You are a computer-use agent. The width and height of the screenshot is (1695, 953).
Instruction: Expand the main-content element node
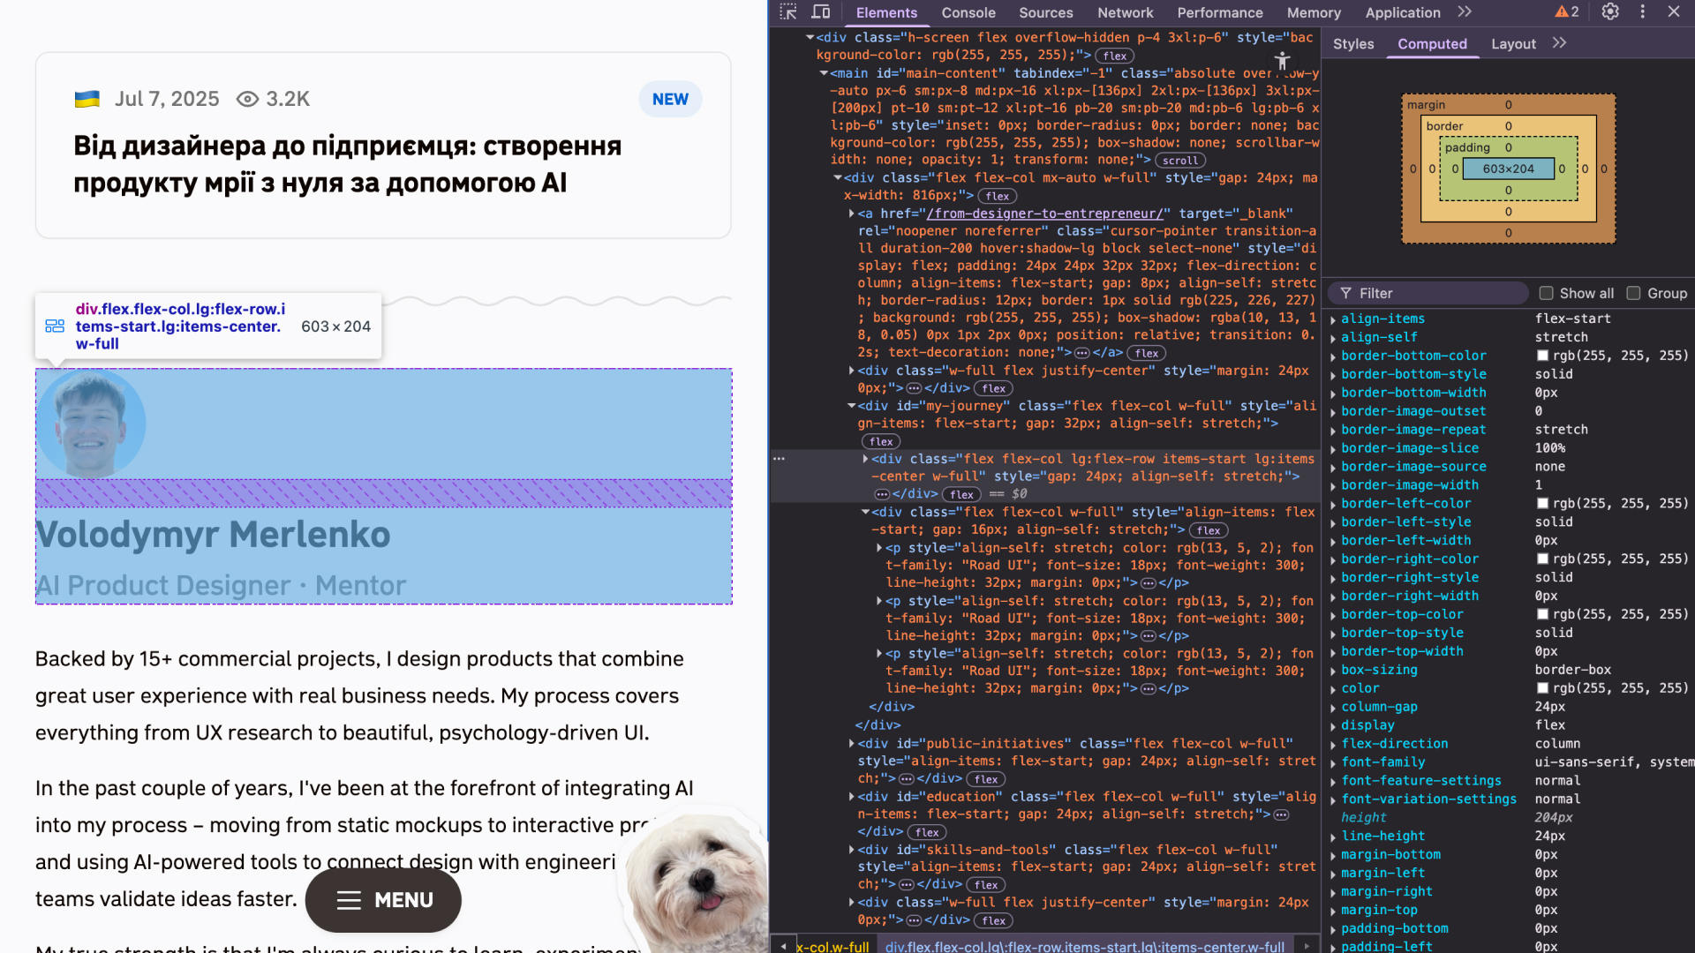[824, 73]
